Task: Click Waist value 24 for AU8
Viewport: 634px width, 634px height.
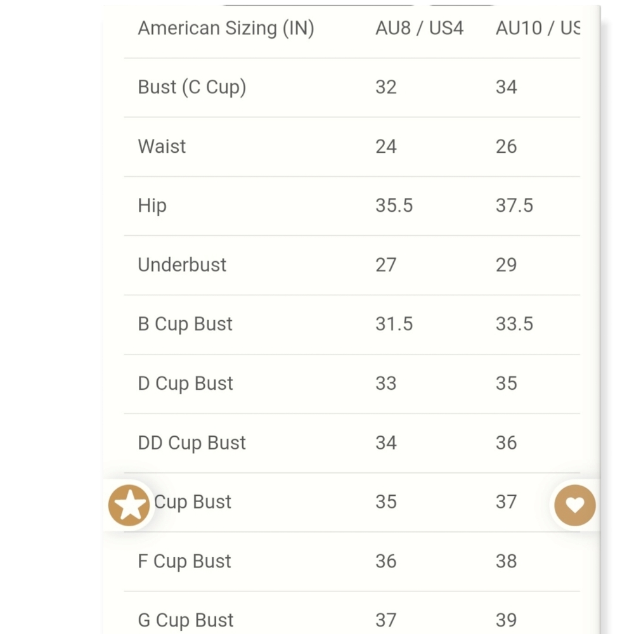Action: (385, 146)
